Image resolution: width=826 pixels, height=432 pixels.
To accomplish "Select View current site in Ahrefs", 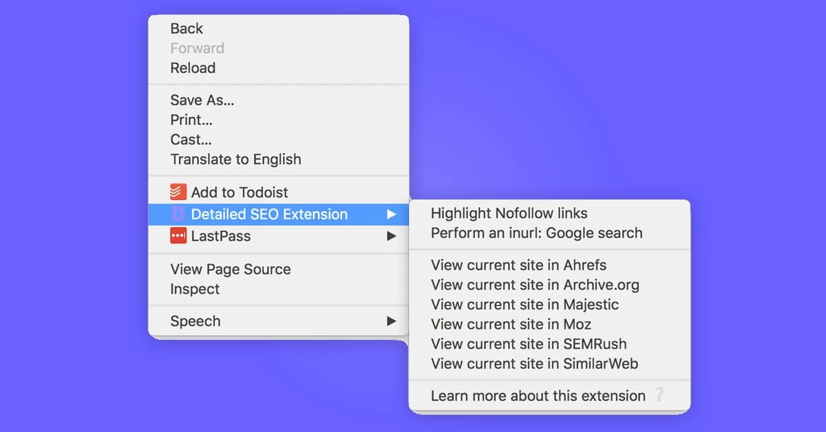I will pyautogui.click(x=518, y=265).
